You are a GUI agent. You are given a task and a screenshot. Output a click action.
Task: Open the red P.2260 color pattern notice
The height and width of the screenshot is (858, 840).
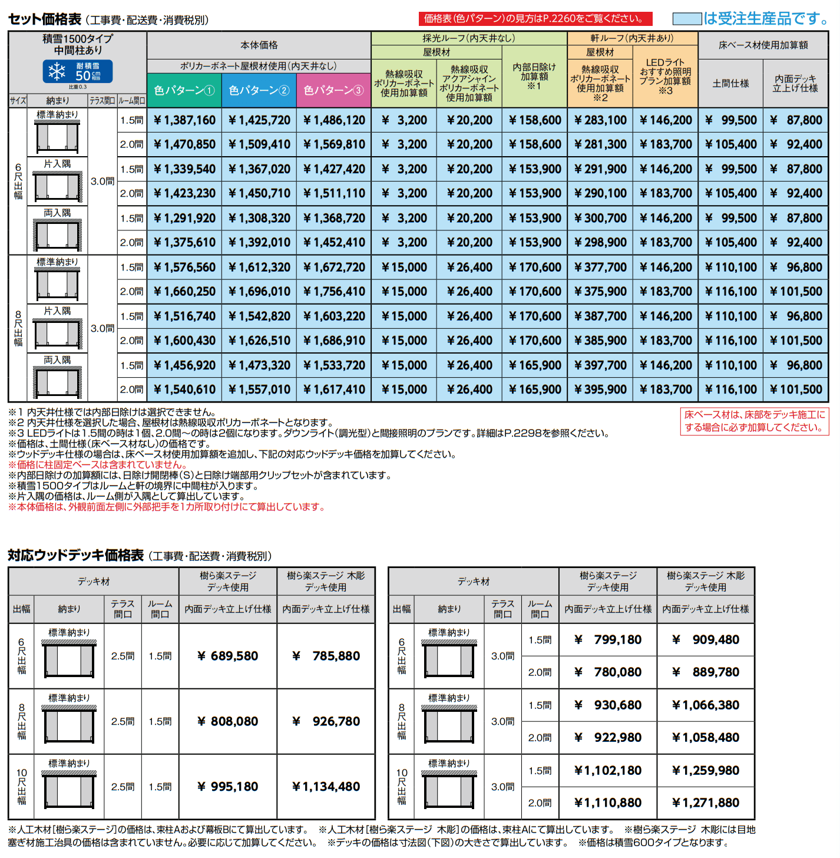coord(535,19)
